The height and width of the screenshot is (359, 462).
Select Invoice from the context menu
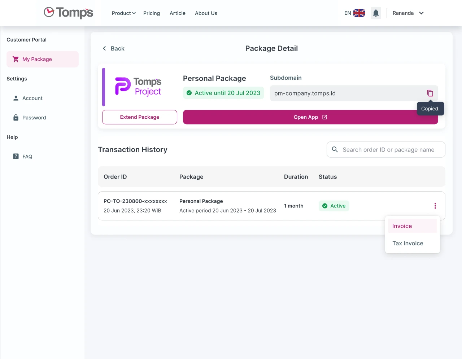click(402, 226)
